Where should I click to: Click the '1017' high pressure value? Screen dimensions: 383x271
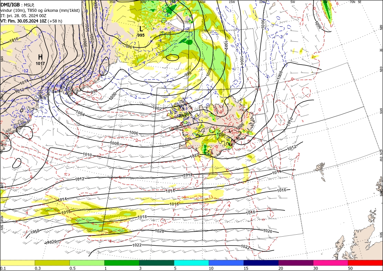point(40,63)
